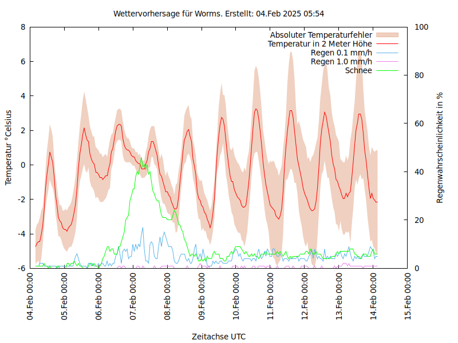
Task: Click the Zeitachse UTC axis title
Action: click(x=219, y=337)
